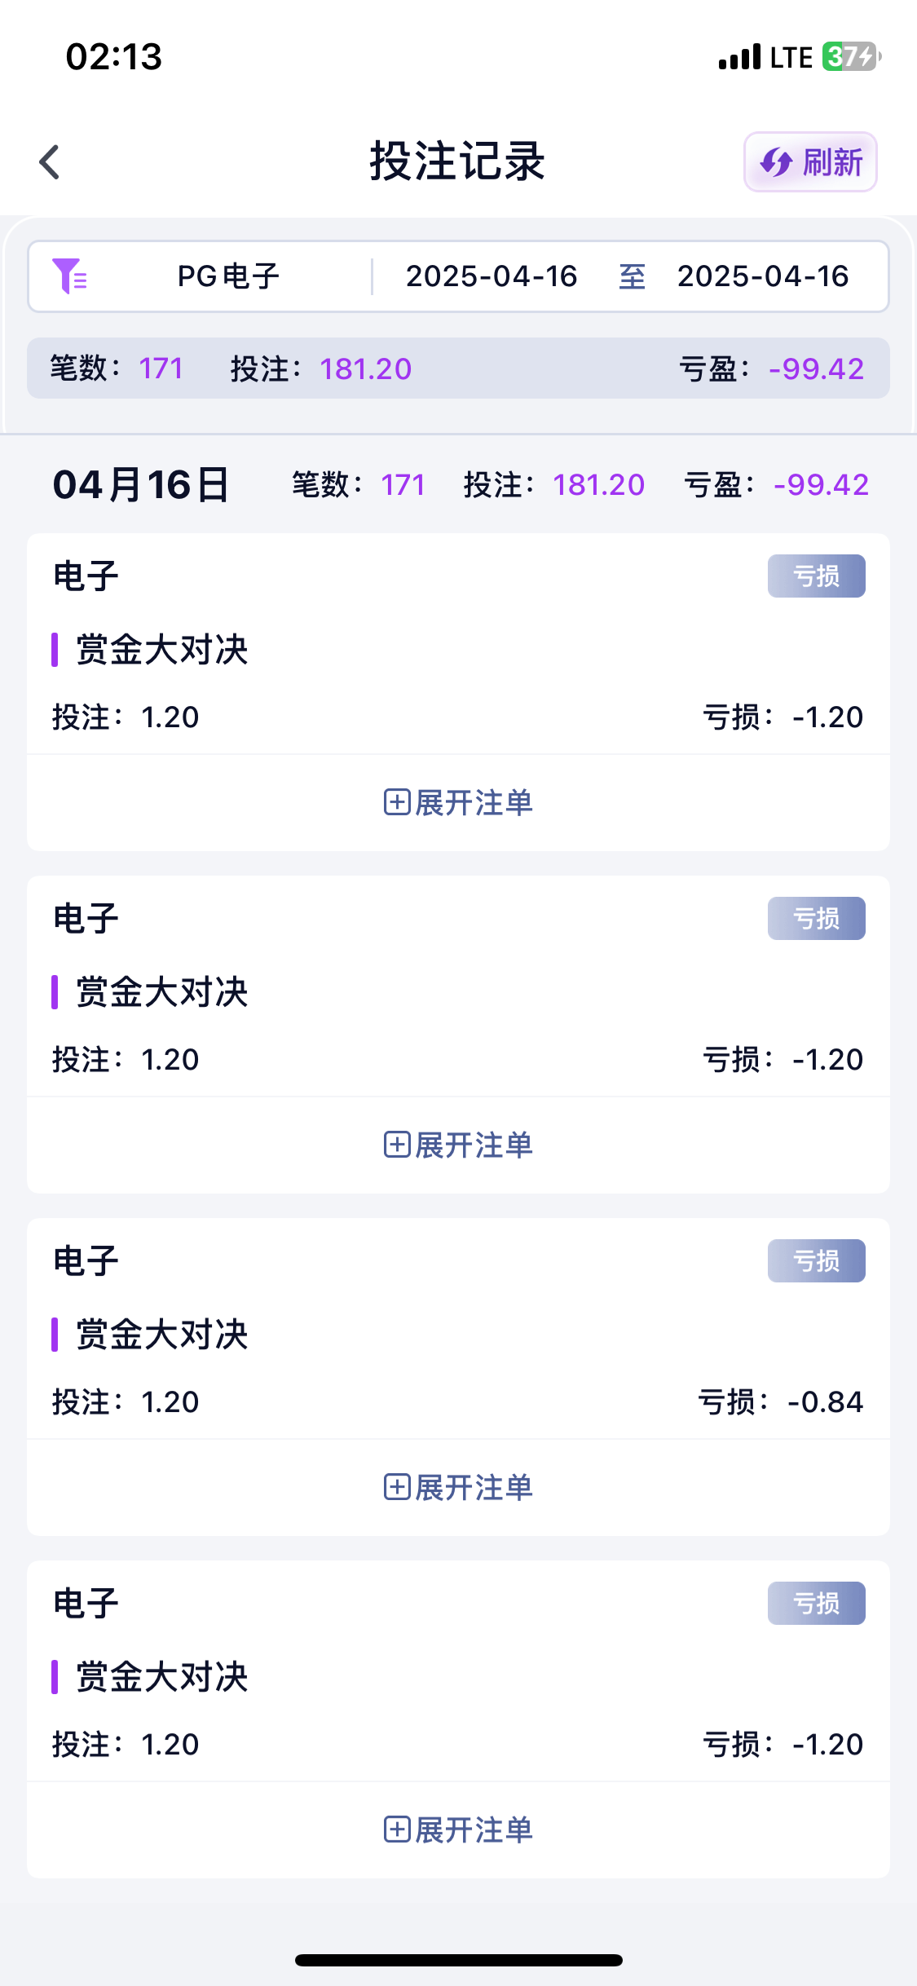The image size is (917, 1986).
Task: Tap the -99.42 亏盈 total in summary bar
Action: [816, 369]
